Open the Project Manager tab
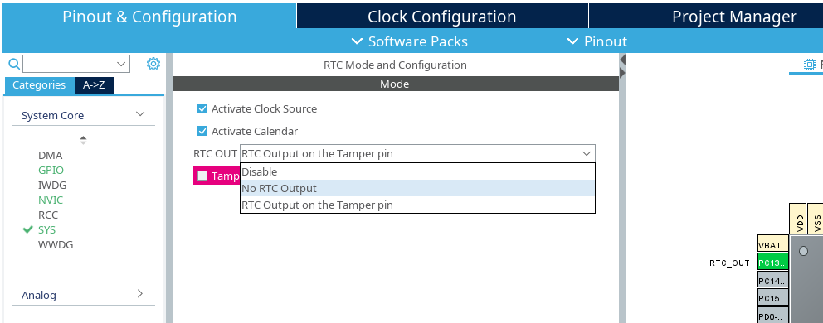This screenshot has height=323, width=823. coord(734,17)
